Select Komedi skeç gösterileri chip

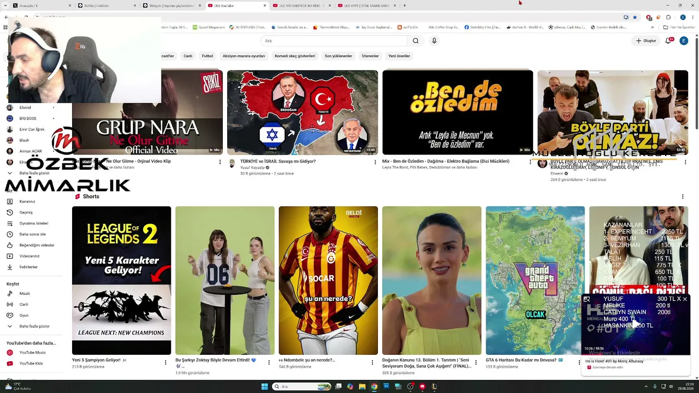[x=295, y=56]
